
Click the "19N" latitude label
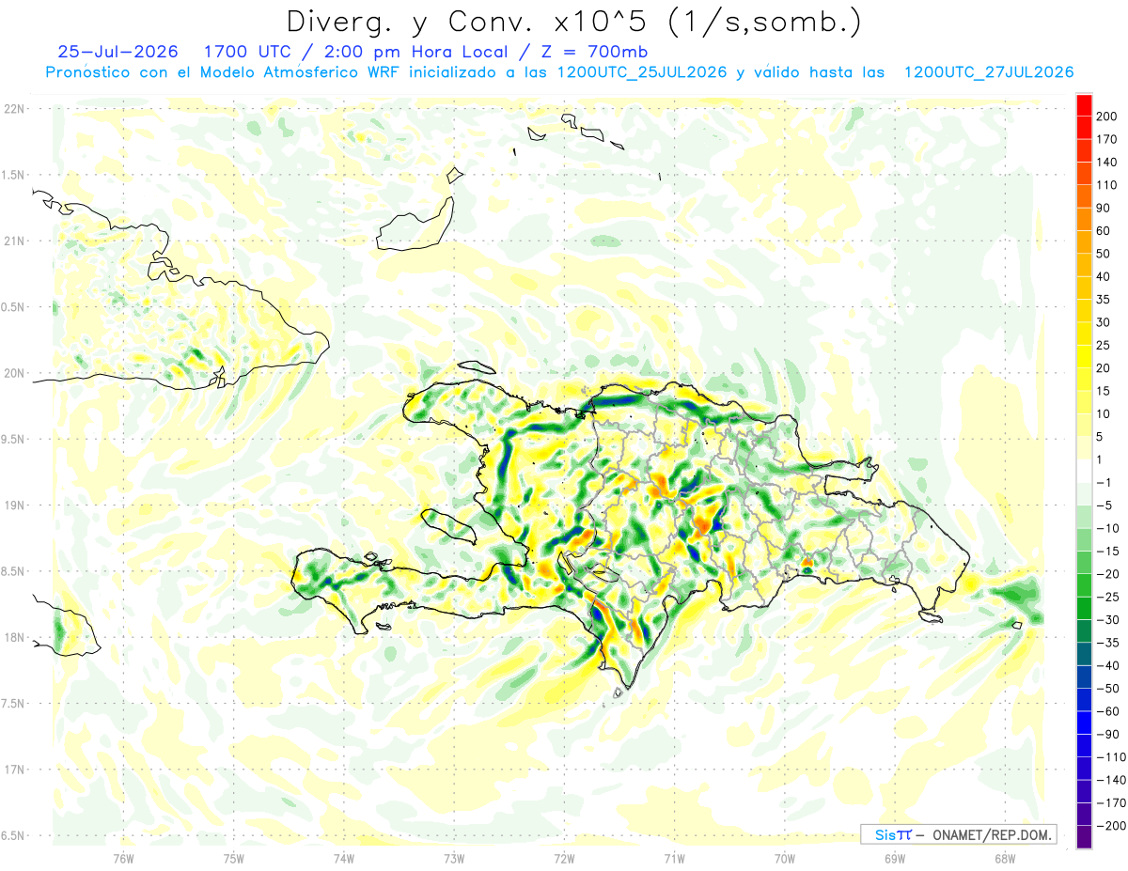[x=13, y=505]
